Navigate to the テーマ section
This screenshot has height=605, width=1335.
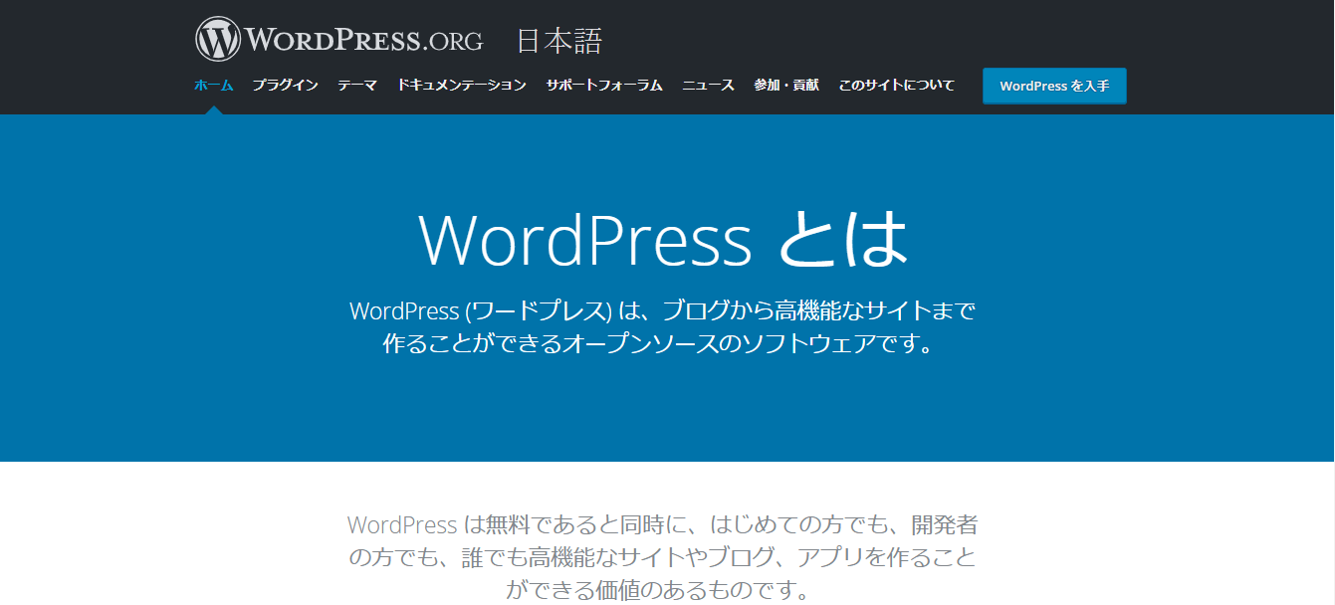357,86
